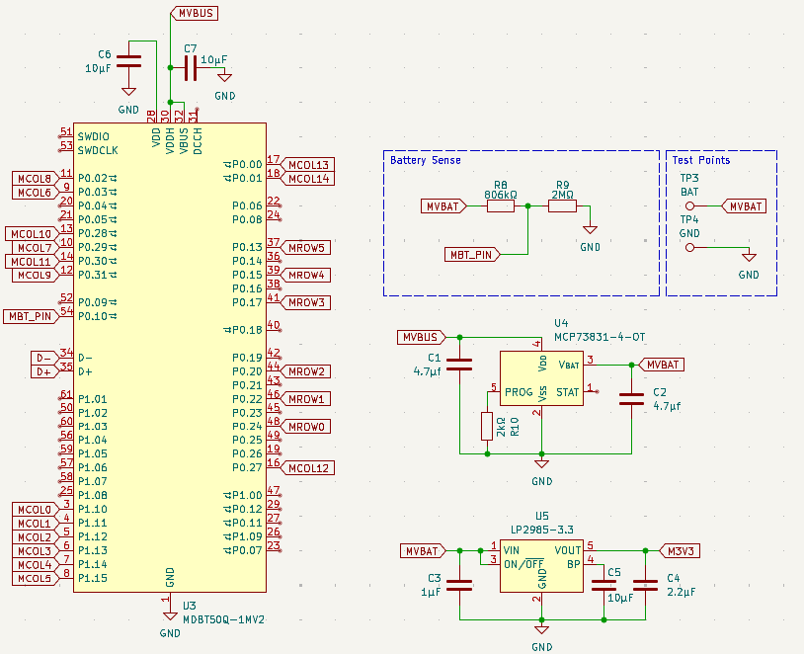
Task: Click the TP3 BAT test point circle
Action: (689, 206)
